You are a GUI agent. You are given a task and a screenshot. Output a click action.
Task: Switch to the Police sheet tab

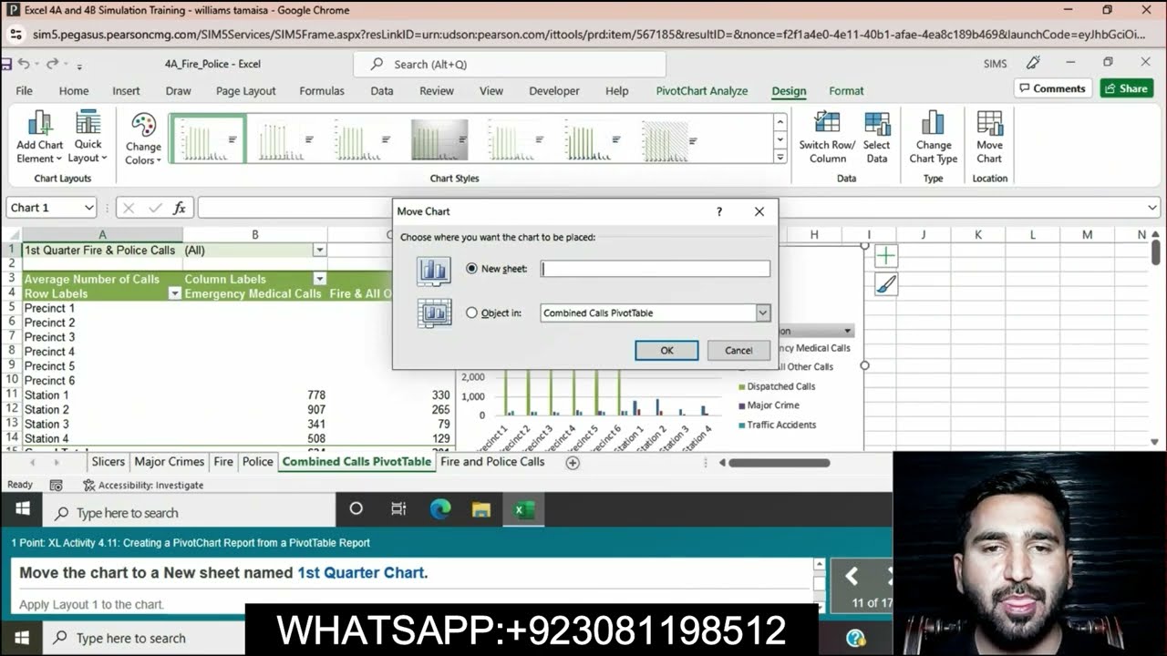[x=258, y=462]
